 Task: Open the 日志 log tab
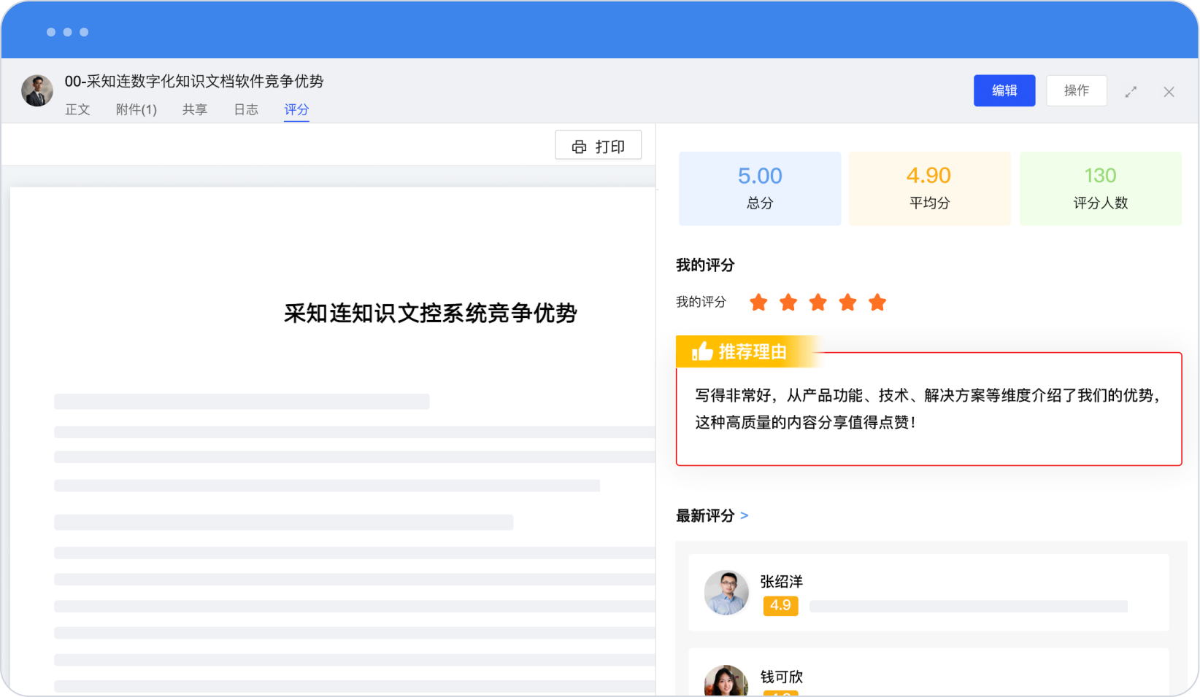(x=246, y=109)
